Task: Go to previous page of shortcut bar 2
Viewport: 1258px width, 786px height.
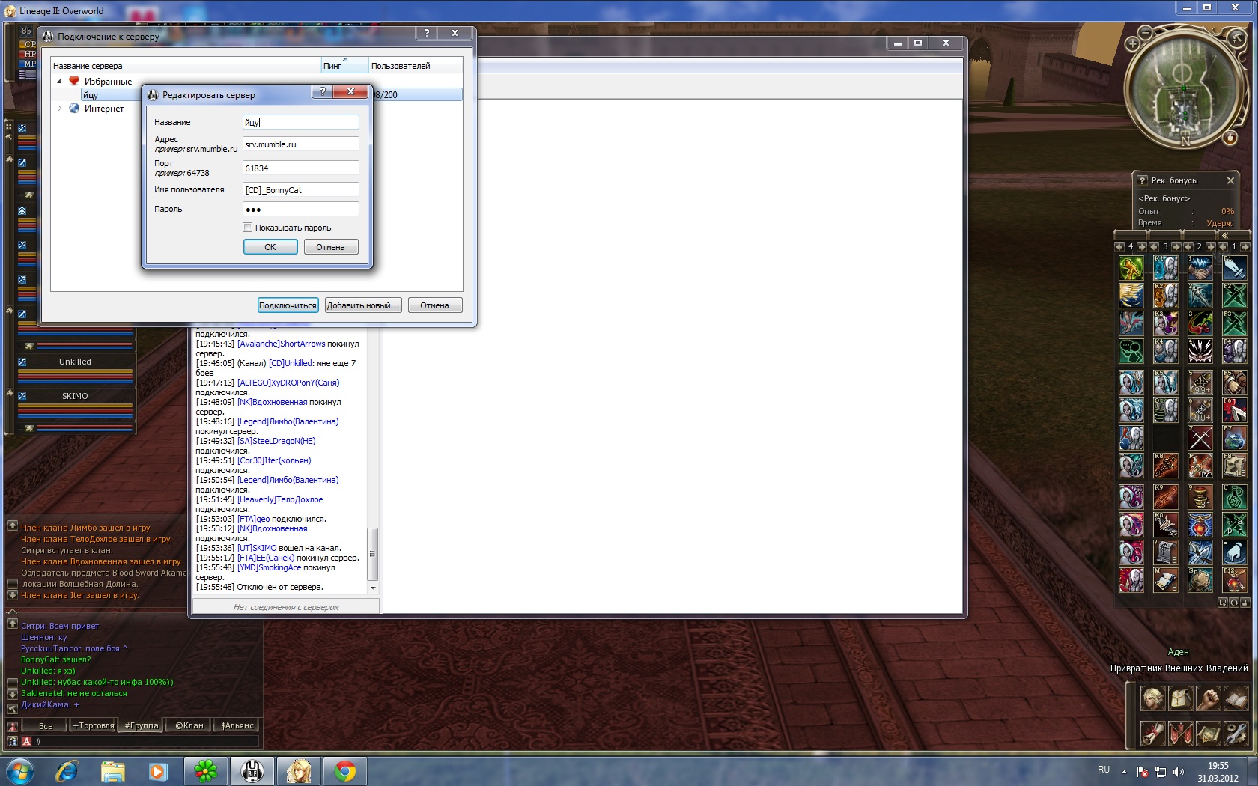Action: click(x=1188, y=246)
